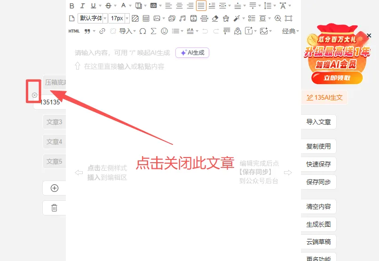Select justify alignment
Image resolution: width=379 pixels, height=261 pixels.
[x=201, y=6]
